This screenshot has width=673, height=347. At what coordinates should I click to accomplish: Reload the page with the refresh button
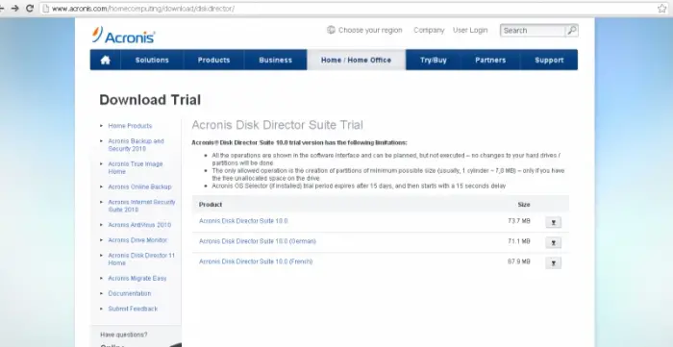(30, 8)
